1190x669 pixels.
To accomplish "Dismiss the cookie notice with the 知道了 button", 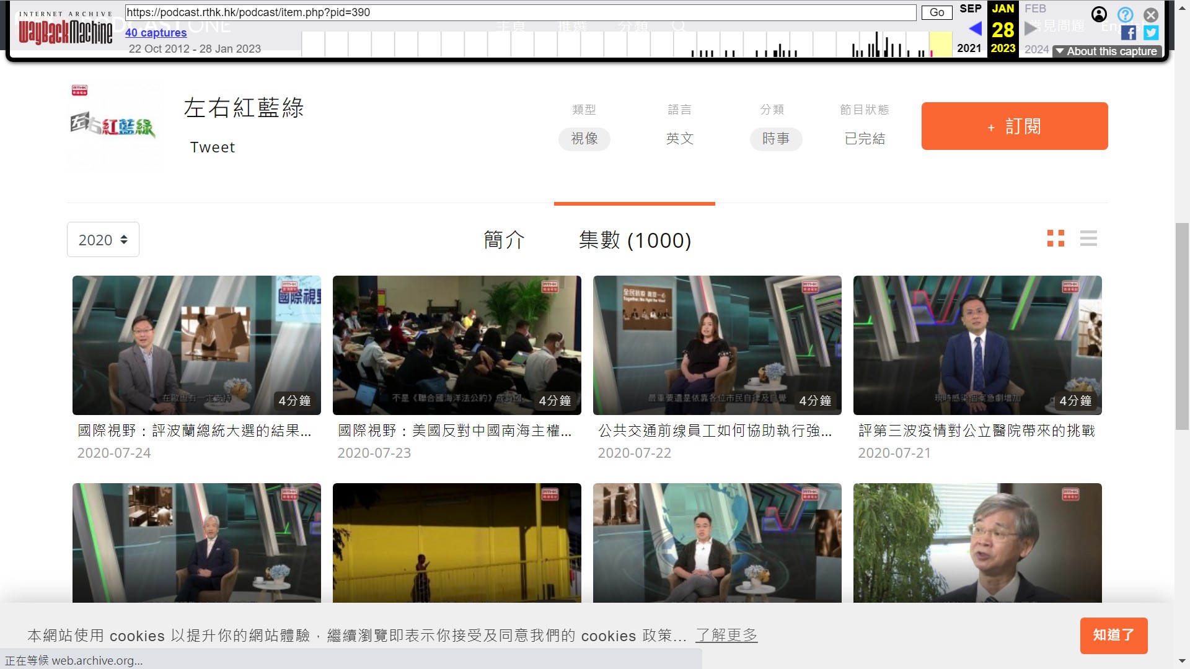I will click(x=1113, y=635).
